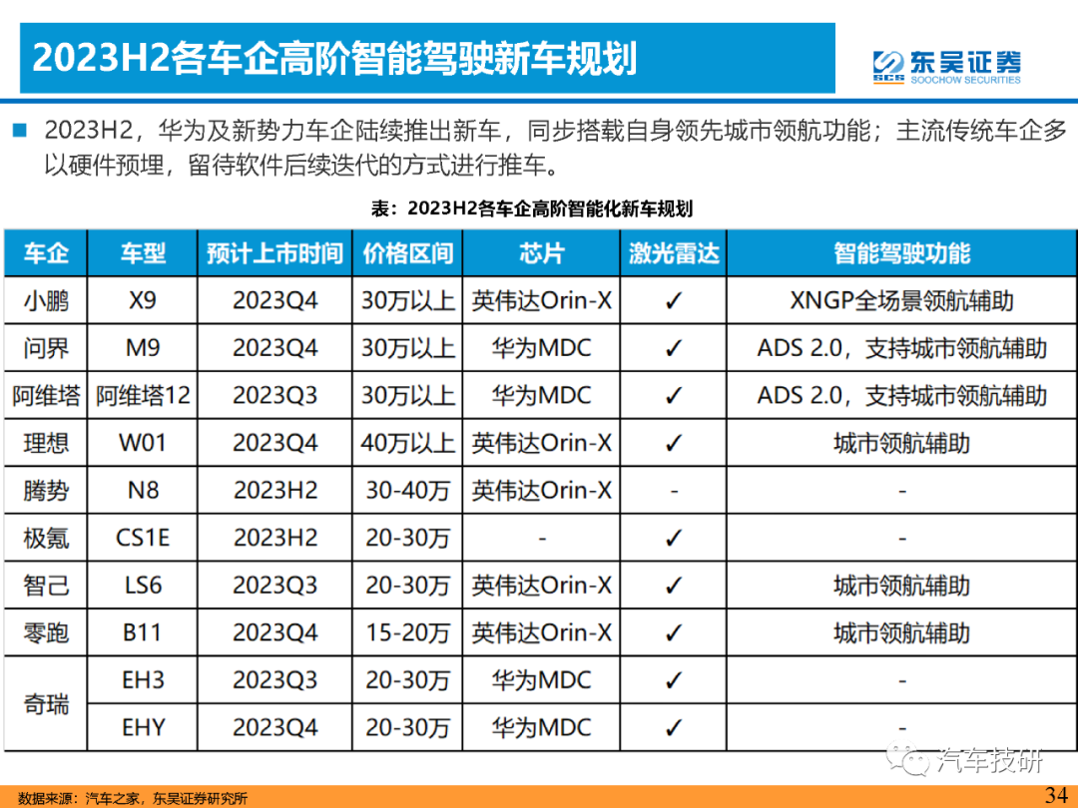Viewport: 1078px width, 808px height.
Task: Click "ADS 2.0，支持城市领航辅助" in the 问界 M9 row
Action: click(x=902, y=348)
